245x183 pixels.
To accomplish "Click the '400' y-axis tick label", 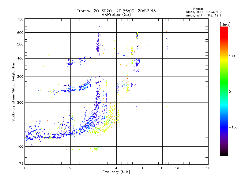I will click(x=21, y=58).
